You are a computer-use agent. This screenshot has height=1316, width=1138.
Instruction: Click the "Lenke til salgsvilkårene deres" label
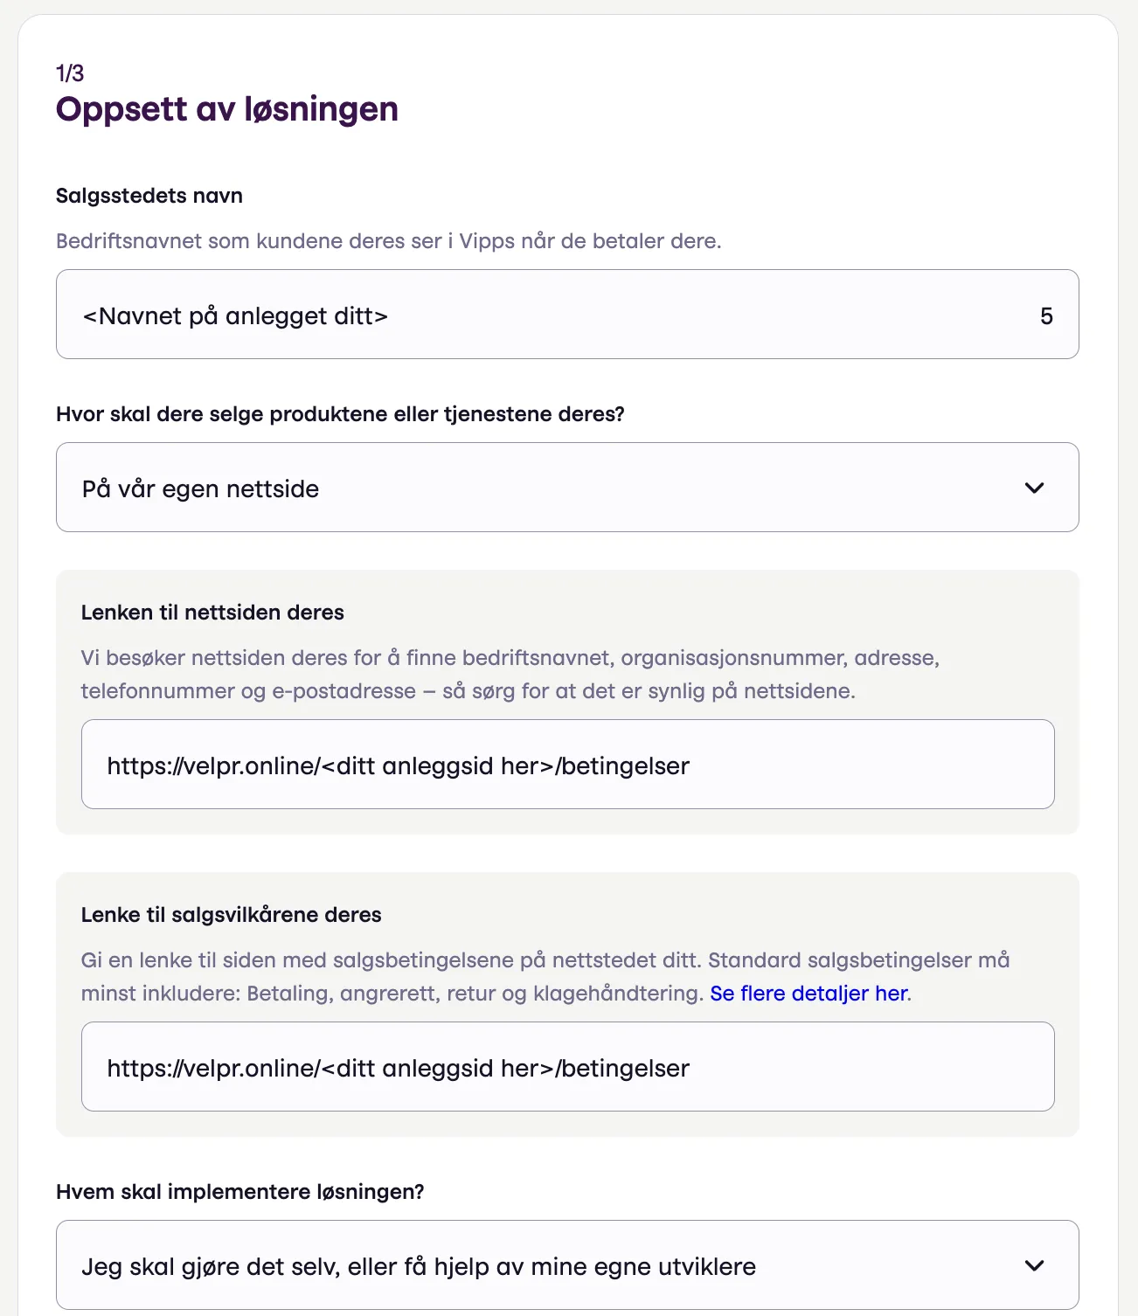point(232,914)
